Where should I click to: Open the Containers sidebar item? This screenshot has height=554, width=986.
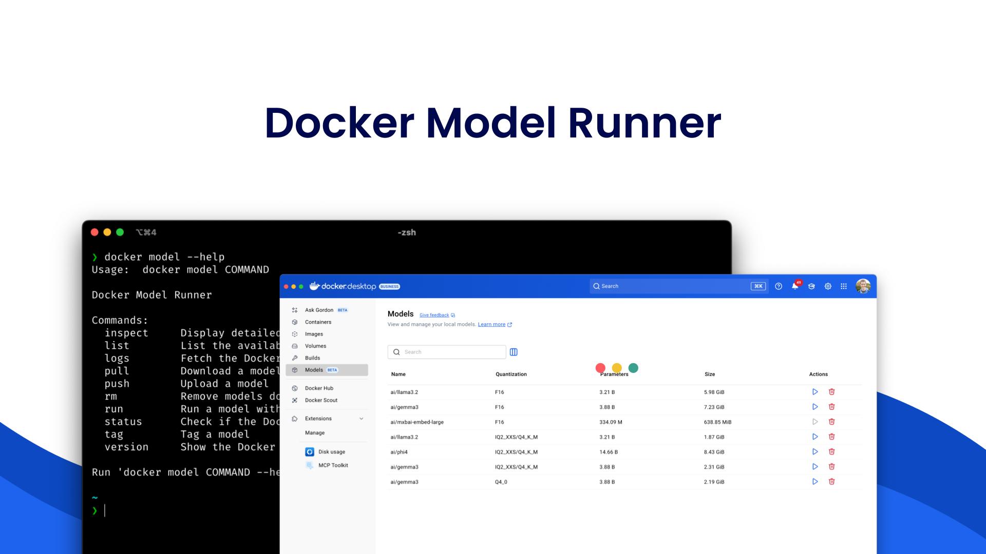tap(318, 322)
